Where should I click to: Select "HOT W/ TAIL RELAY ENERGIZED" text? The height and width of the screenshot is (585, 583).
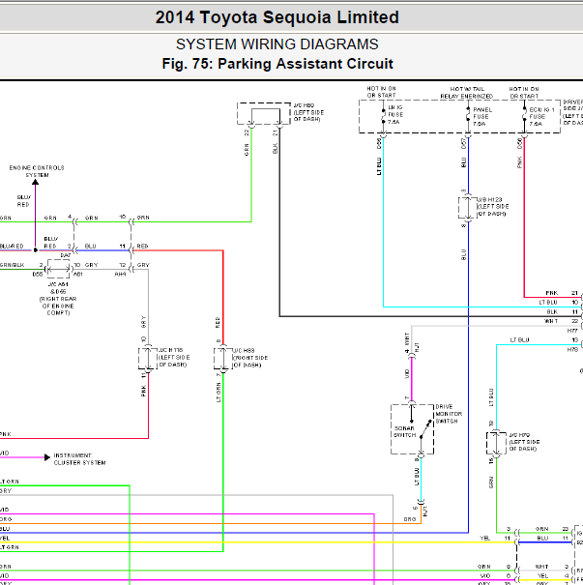tap(467, 93)
